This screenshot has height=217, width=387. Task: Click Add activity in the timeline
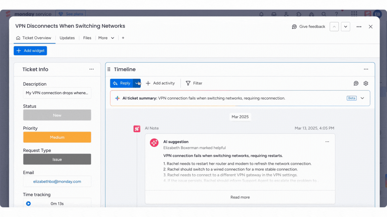click(x=161, y=83)
